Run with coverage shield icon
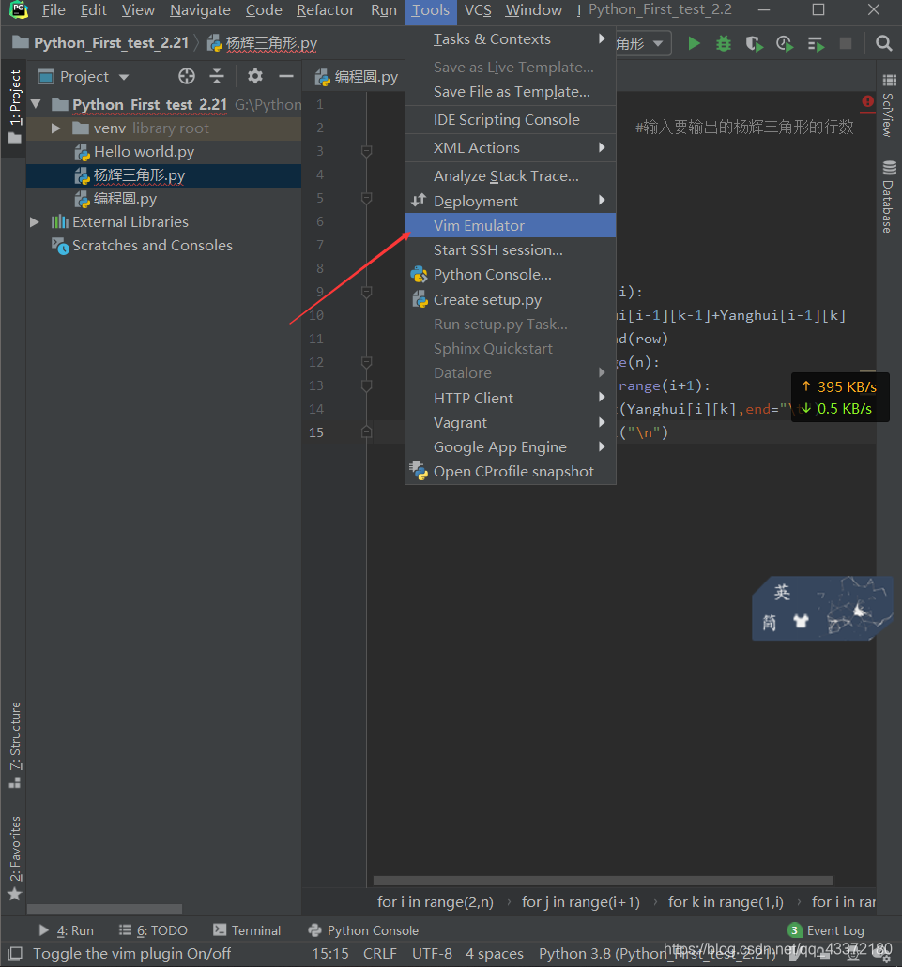Image resolution: width=902 pixels, height=967 pixels. click(x=754, y=44)
